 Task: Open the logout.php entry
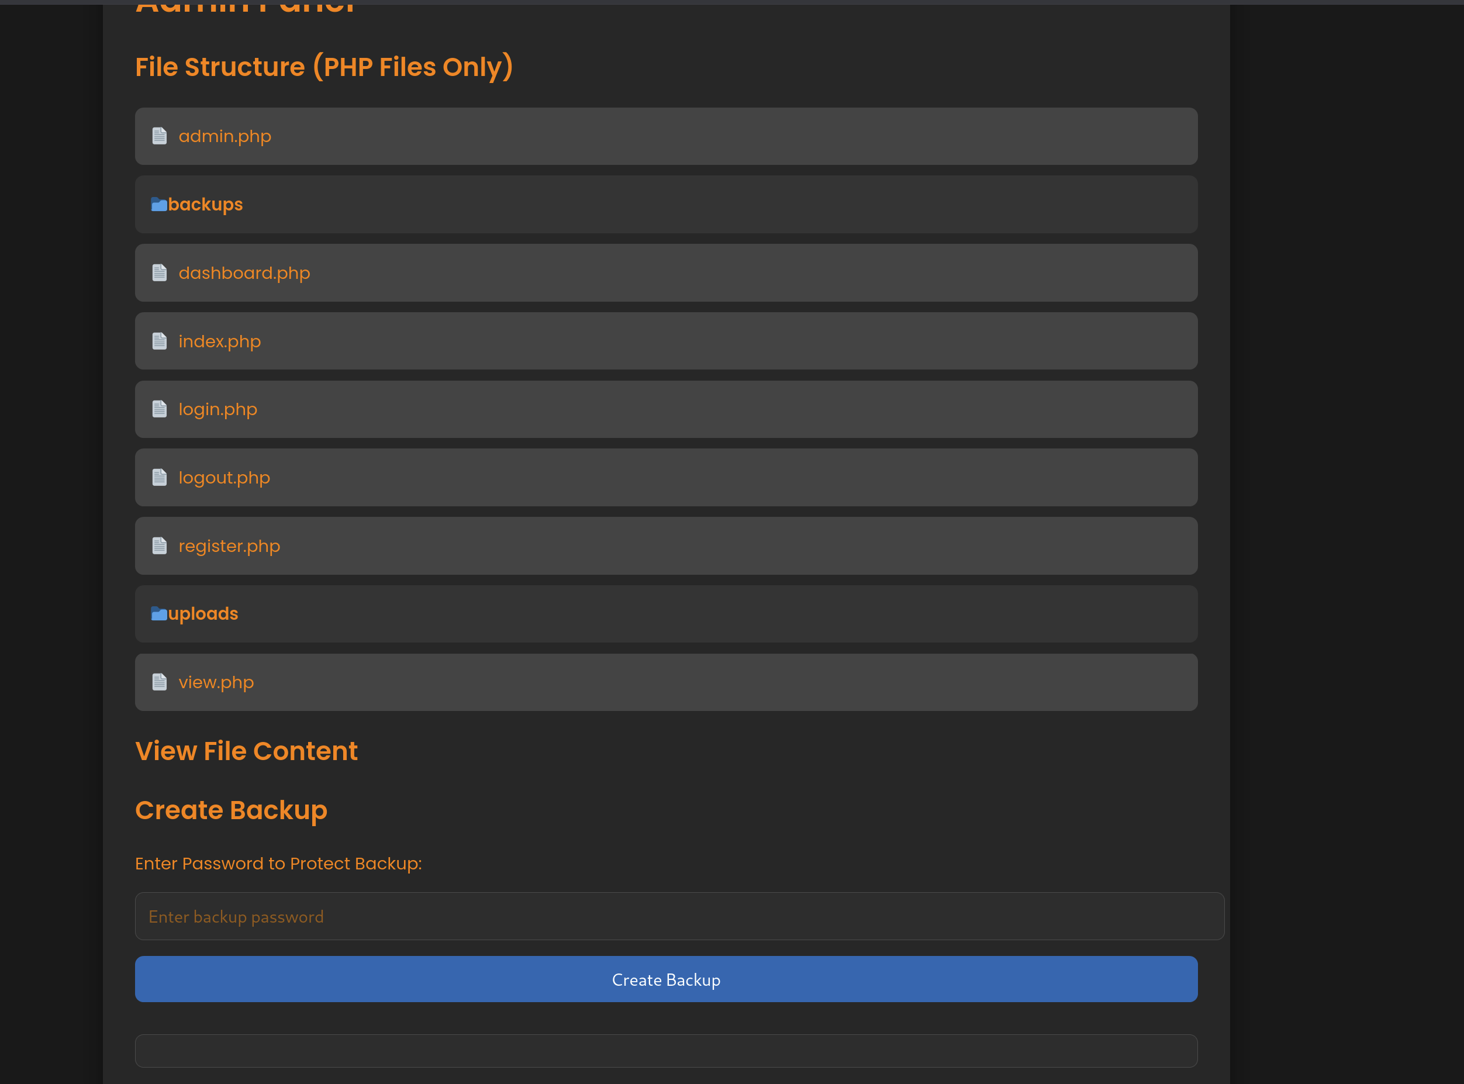[x=224, y=478]
